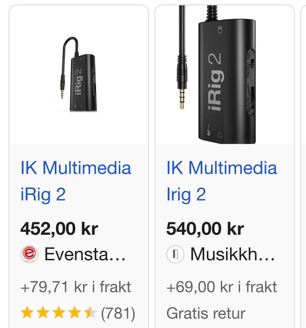Click the half-filled fifth rating star

click(x=90, y=312)
